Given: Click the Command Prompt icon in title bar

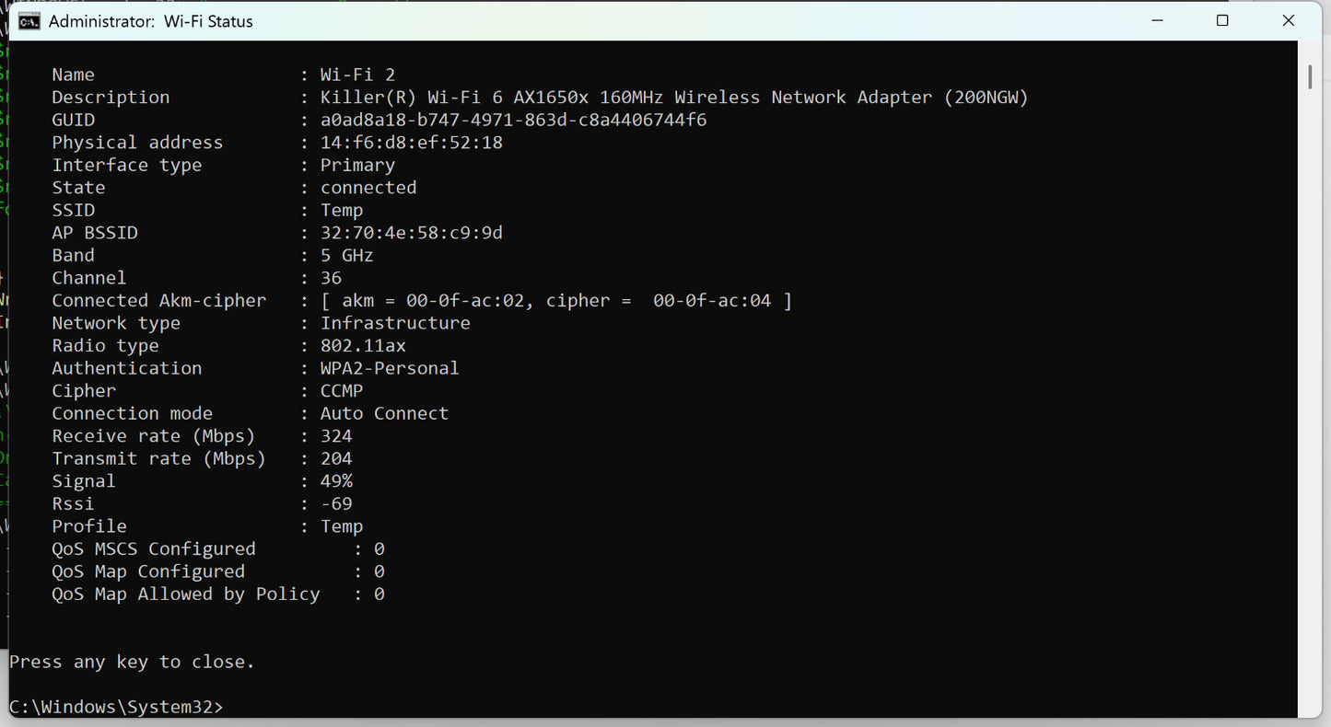Looking at the screenshot, I should pyautogui.click(x=29, y=21).
